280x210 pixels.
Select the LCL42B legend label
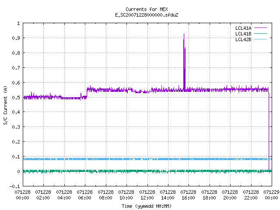[x=243, y=39]
